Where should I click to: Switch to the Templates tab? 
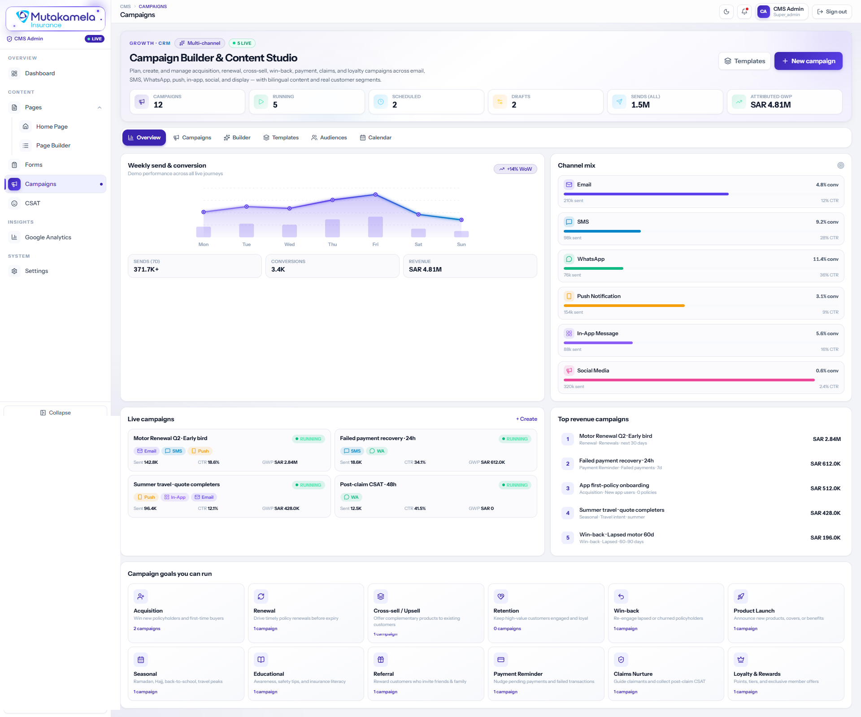pyautogui.click(x=281, y=138)
